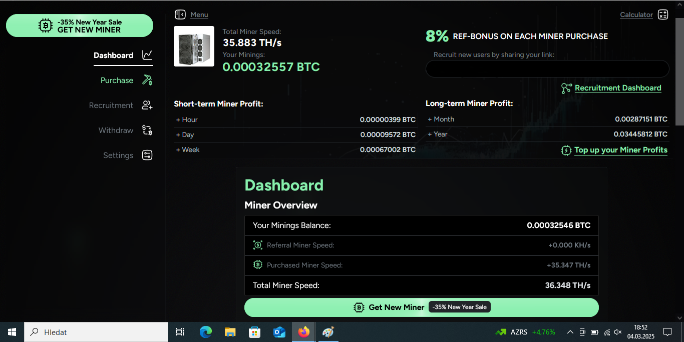Click the Referral Miner Speed dollar icon
Image resolution: width=684 pixels, height=342 pixels.
[x=258, y=245]
